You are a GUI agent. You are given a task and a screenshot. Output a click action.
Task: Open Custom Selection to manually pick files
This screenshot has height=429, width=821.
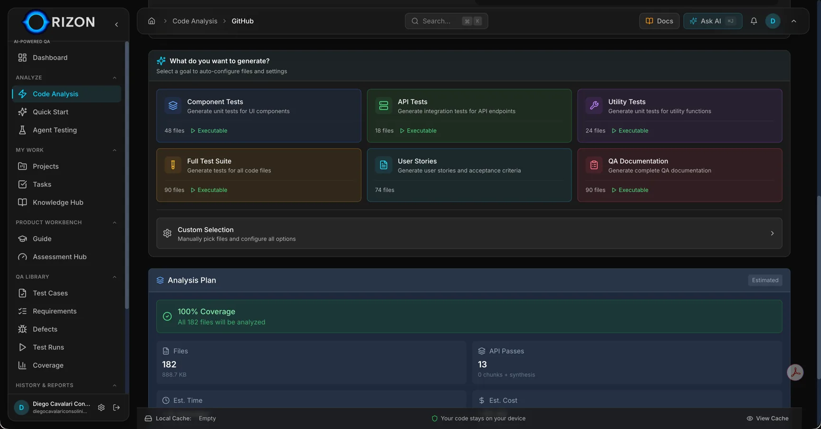pos(469,233)
